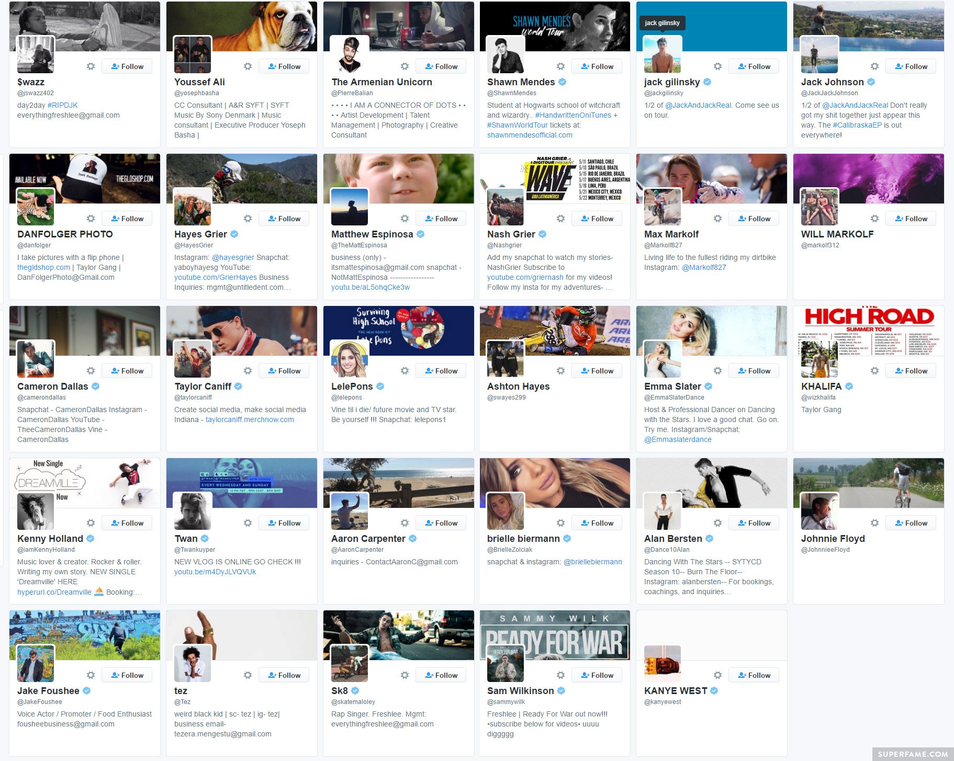Open KANYE WEST avatar thumbnail
This screenshot has height=761, width=954.
[663, 663]
